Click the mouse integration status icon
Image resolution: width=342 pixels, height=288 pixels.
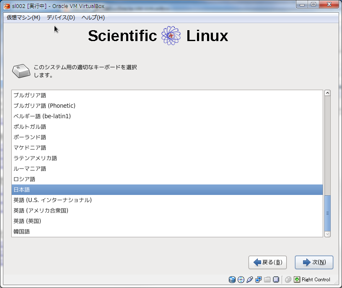(288, 280)
